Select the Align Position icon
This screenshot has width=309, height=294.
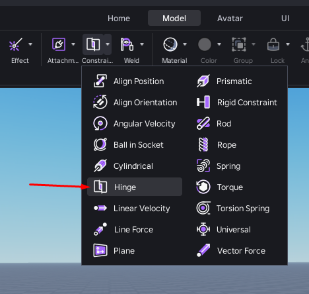[100, 81]
